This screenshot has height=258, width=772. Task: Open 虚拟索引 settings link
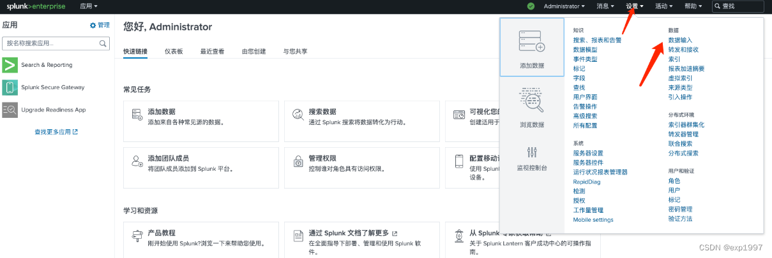[680, 78]
